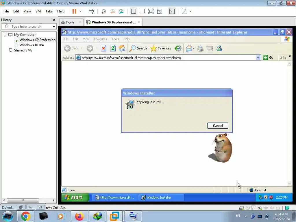Pause the virtual machine

pos(74,11)
